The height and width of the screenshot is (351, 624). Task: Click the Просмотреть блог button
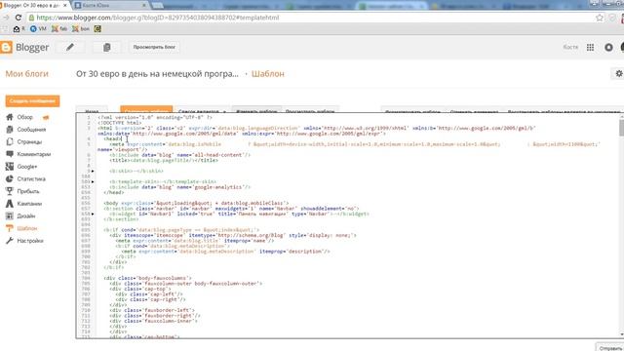pos(154,47)
